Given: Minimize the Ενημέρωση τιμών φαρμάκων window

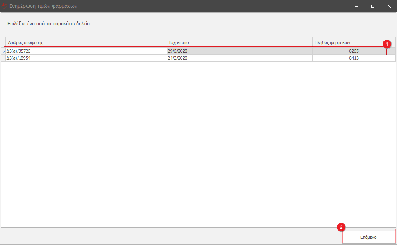Looking at the screenshot, I should click(356, 6).
